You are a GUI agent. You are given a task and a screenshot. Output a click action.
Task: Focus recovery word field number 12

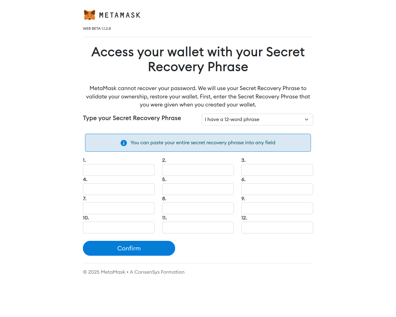[x=277, y=228]
